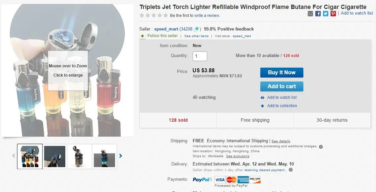Open See other items link
Viewport: 376px width, 192px height.
196,36
